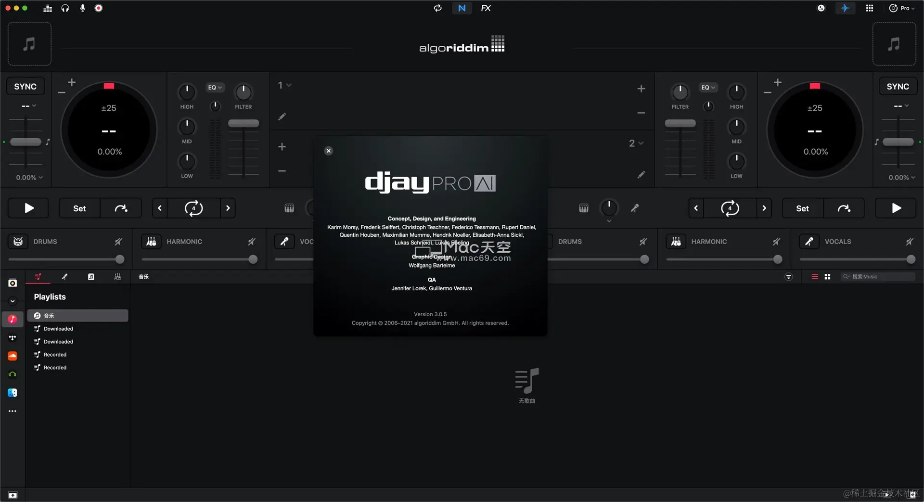924x502 pixels.
Task: Adjust the left deck pitch tempo slider
Action: pyautogui.click(x=26, y=142)
